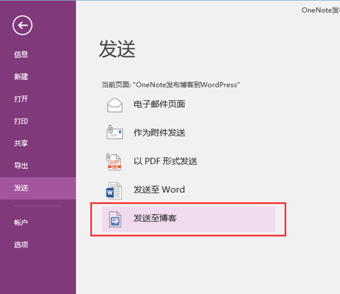Choose 作为附件发送
This screenshot has width=340, height=294.
[x=159, y=133]
